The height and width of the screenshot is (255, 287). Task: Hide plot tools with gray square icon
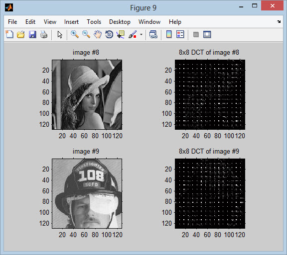click(x=196, y=34)
